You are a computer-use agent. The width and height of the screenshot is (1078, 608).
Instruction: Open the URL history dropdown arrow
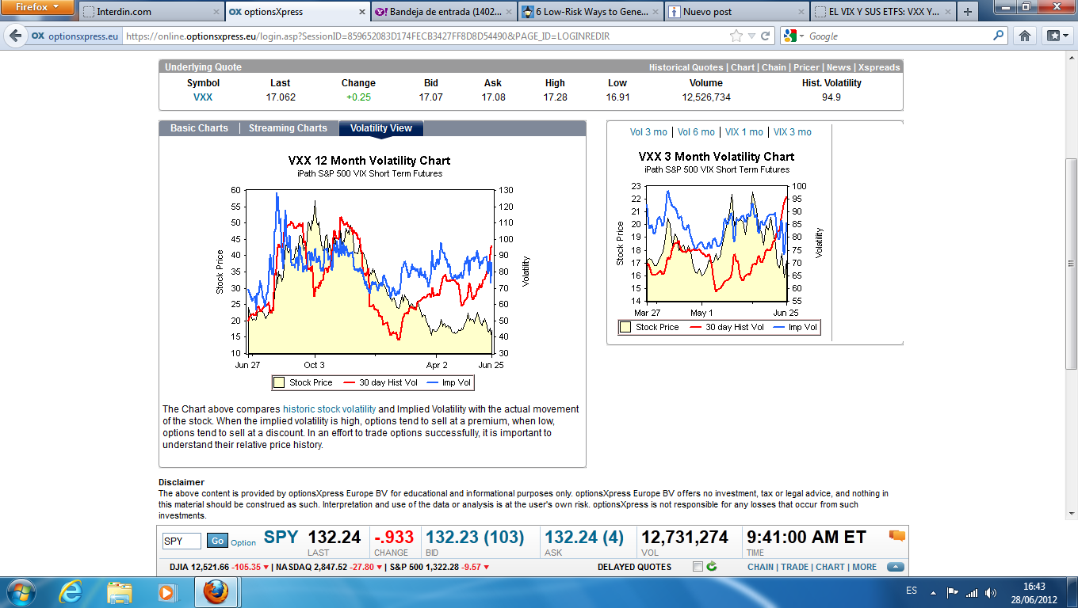pos(752,36)
